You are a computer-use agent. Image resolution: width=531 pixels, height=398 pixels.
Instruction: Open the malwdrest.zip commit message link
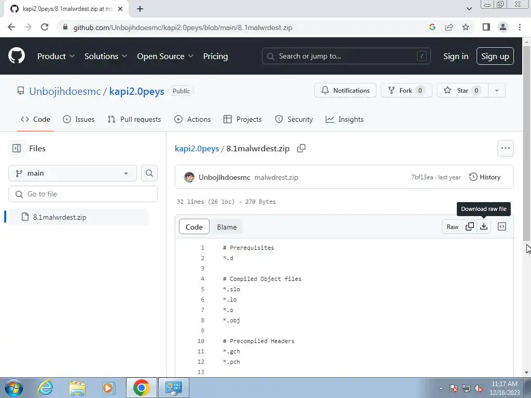point(276,177)
